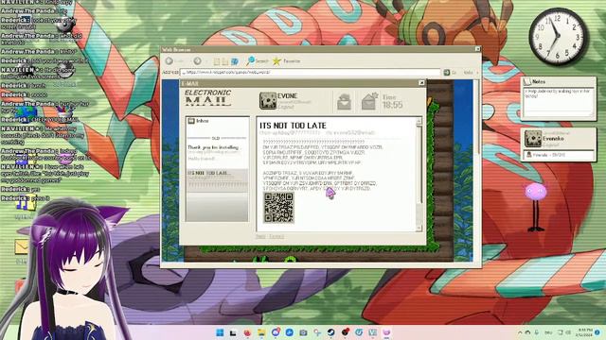Click the ELECTRONIC MAIL logo
Screen dimensions: 606x340
[208, 98]
